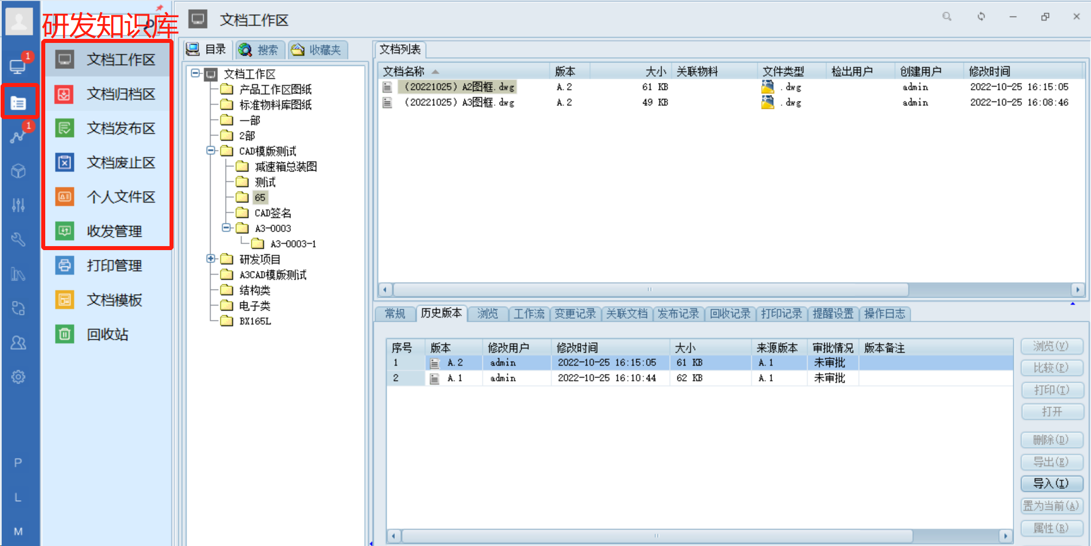Collapse the A3-0003 folder node
Viewport: 1091px width, 546px height.
[226, 228]
